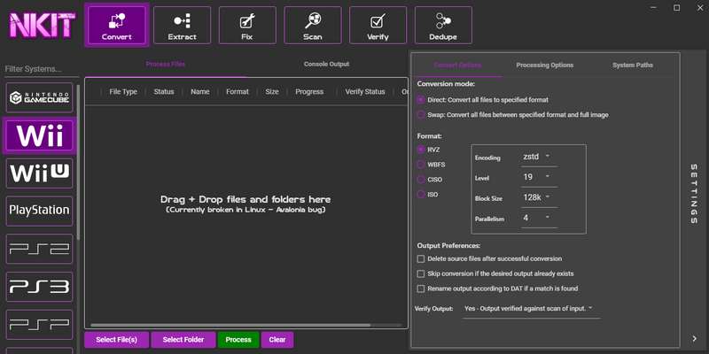
Task: Open the Extract tool
Action: point(182,25)
